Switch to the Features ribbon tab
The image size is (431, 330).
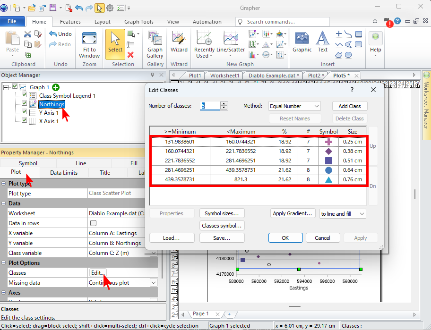[x=70, y=22]
